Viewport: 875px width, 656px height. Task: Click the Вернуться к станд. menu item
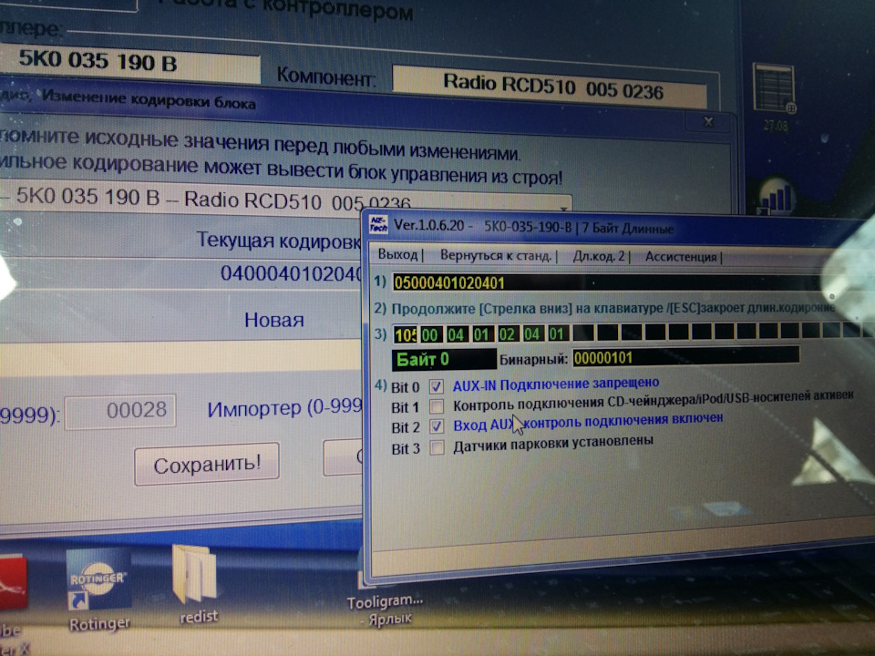pyautogui.click(x=496, y=256)
